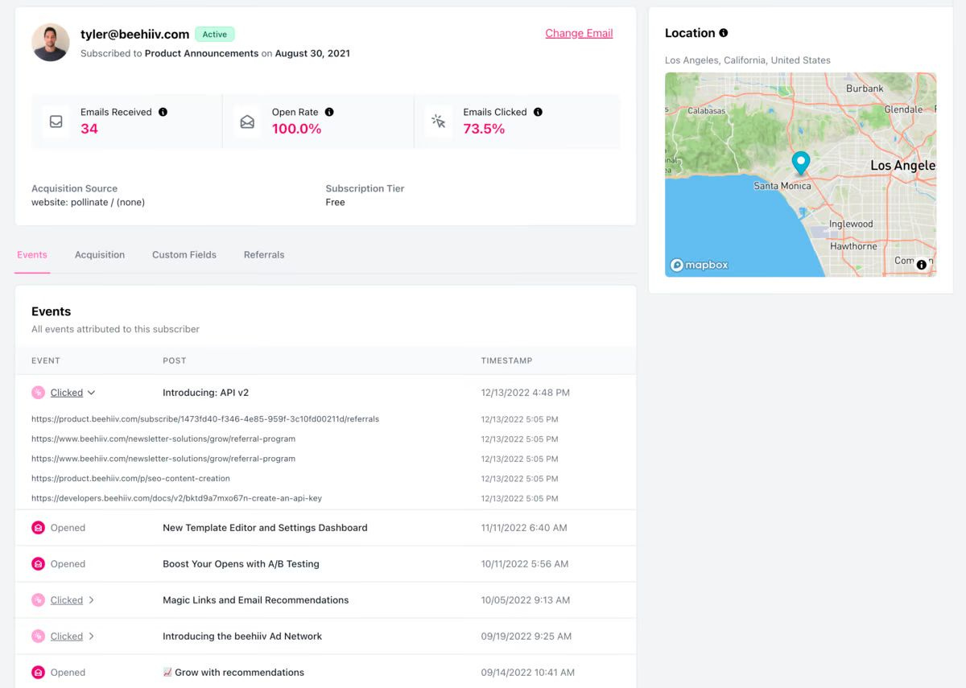Viewport: 966px width, 688px height.
Task: Click the clicked icon in beehiiv Ad Network row
Action: point(38,637)
